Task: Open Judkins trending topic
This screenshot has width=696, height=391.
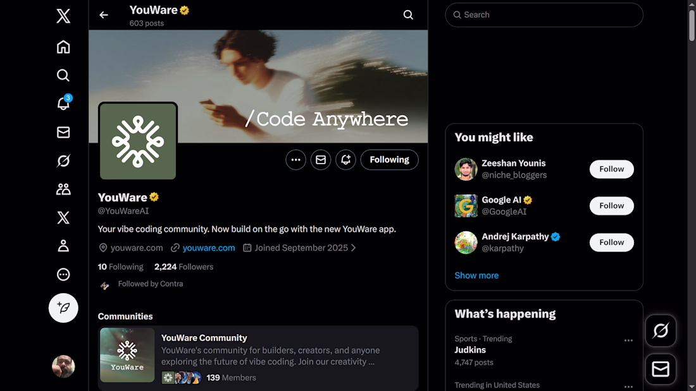Action: point(470,350)
